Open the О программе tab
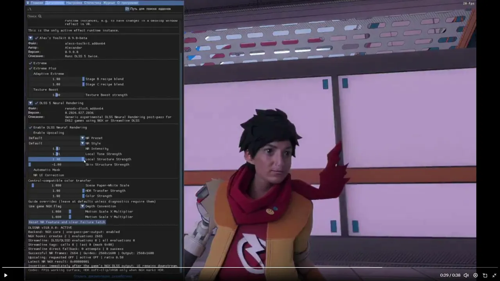The width and height of the screenshot is (500, 281). (x=128, y=3)
